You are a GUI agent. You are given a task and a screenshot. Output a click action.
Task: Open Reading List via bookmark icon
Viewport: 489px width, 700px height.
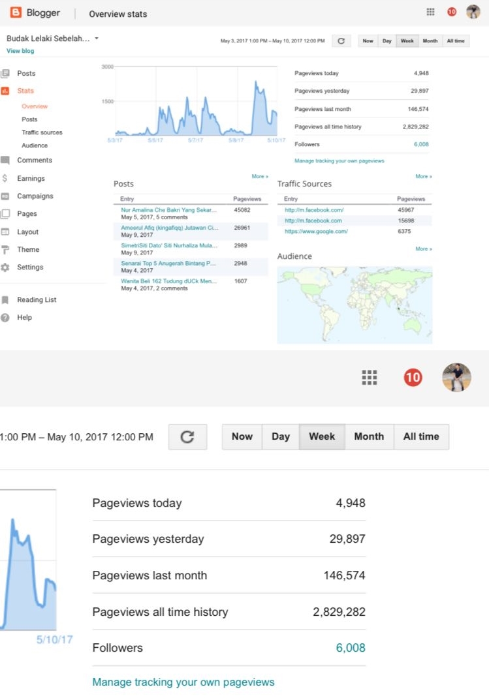[x=5, y=300]
